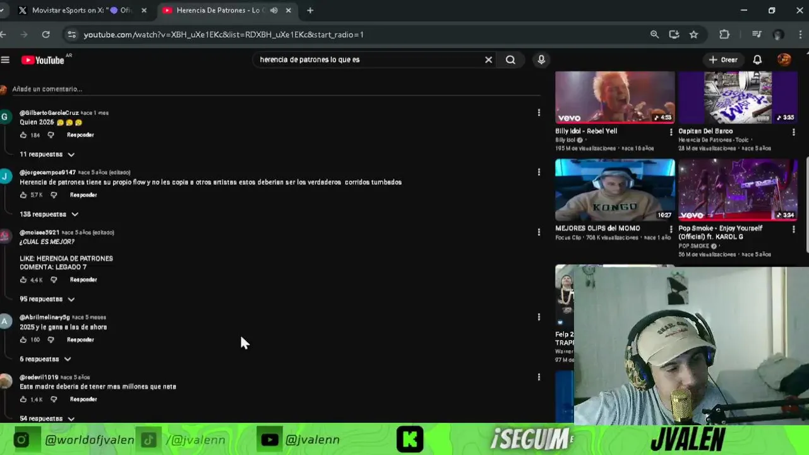Expand 11 respuestas thread

[47, 154]
